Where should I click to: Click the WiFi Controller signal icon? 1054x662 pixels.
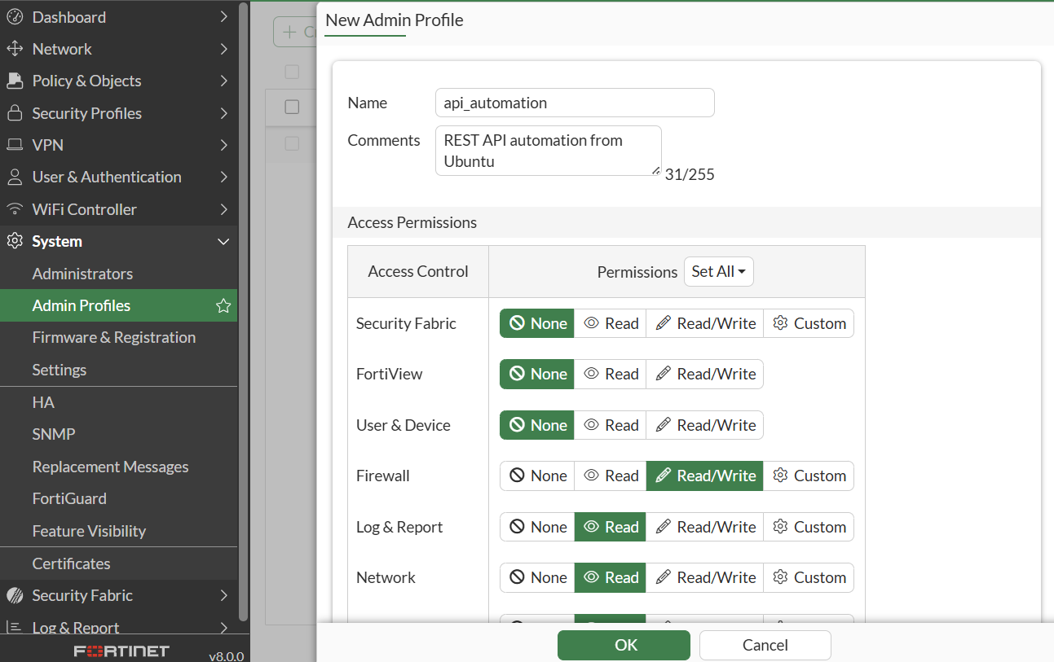(14, 209)
